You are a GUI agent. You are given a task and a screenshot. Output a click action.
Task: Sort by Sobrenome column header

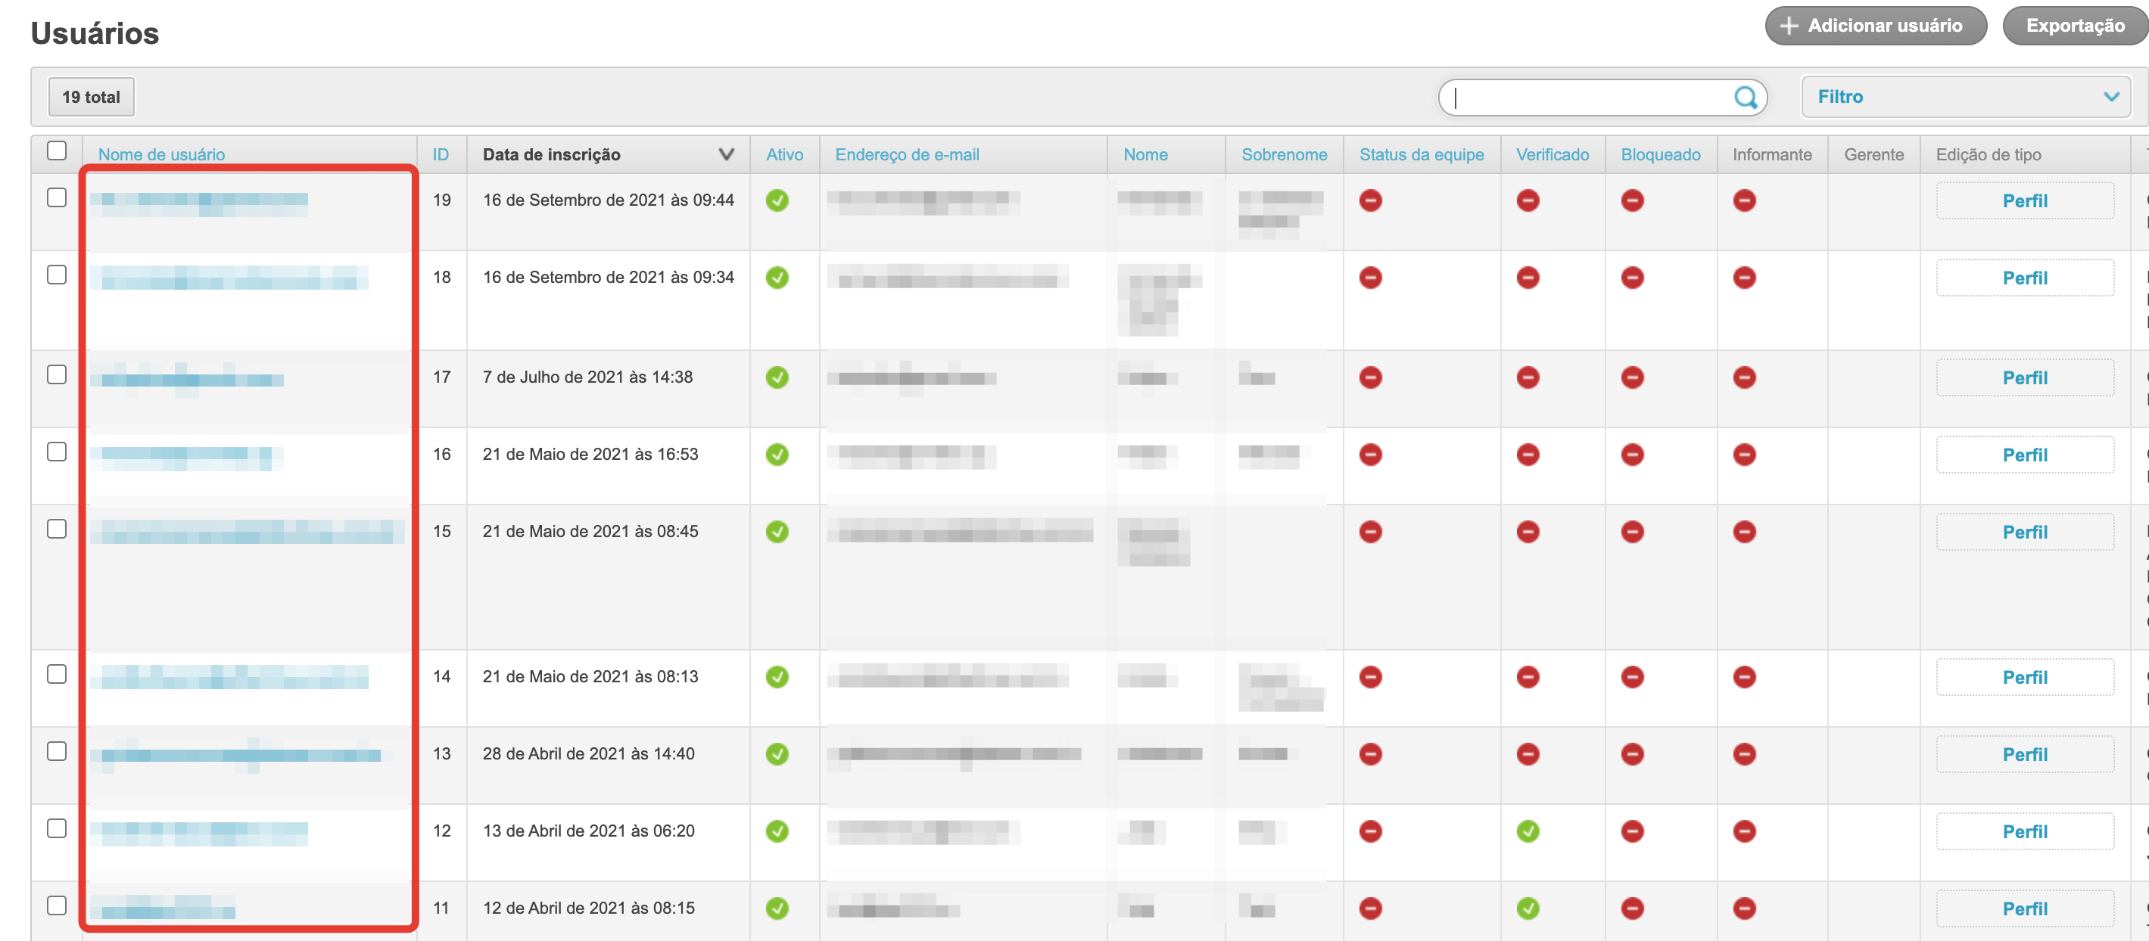[x=1283, y=154]
